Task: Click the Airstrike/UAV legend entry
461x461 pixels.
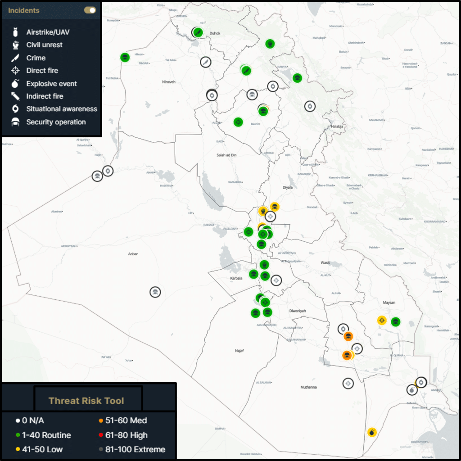Action: (x=48, y=32)
